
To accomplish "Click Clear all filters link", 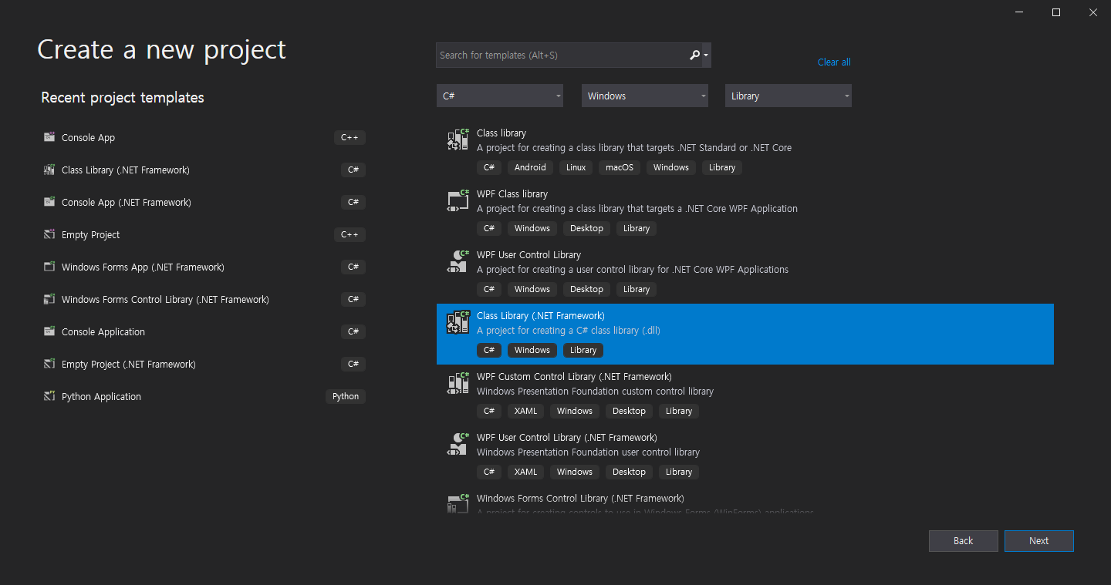I will tap(834, 62).
